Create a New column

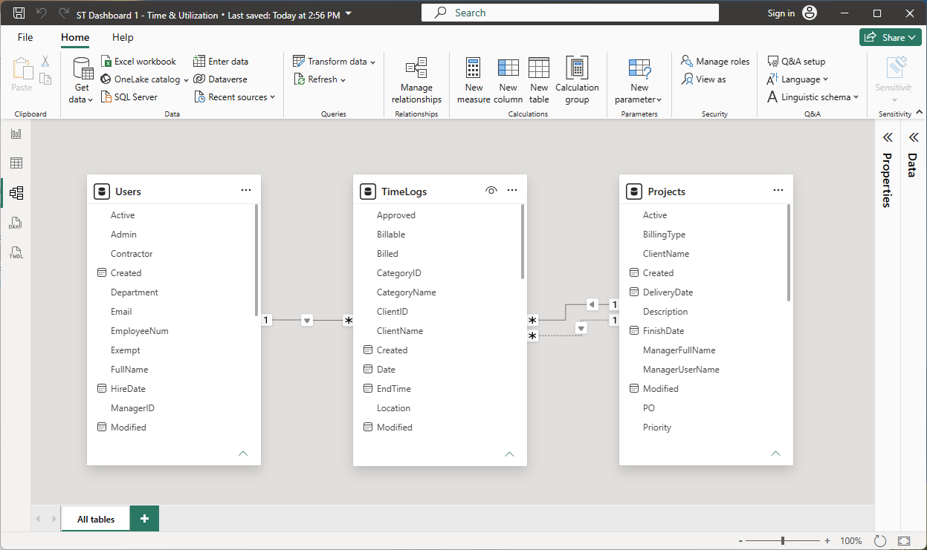[x=508, y=80]
